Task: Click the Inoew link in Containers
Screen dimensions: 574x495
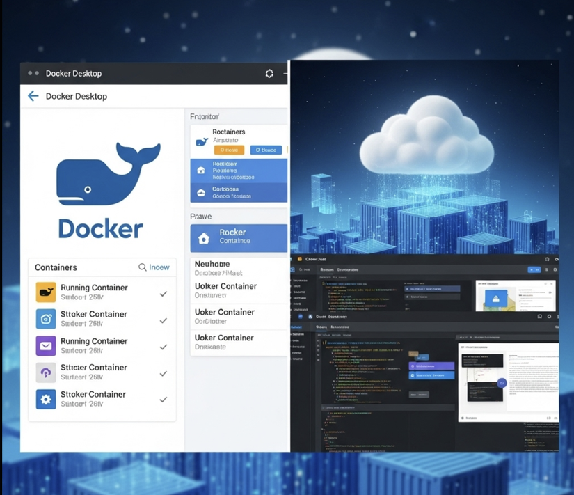Action: point(159,267)
